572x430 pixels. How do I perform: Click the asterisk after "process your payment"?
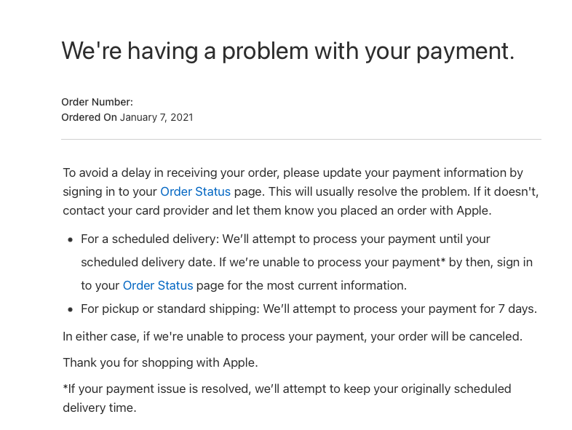coord(443,260)
